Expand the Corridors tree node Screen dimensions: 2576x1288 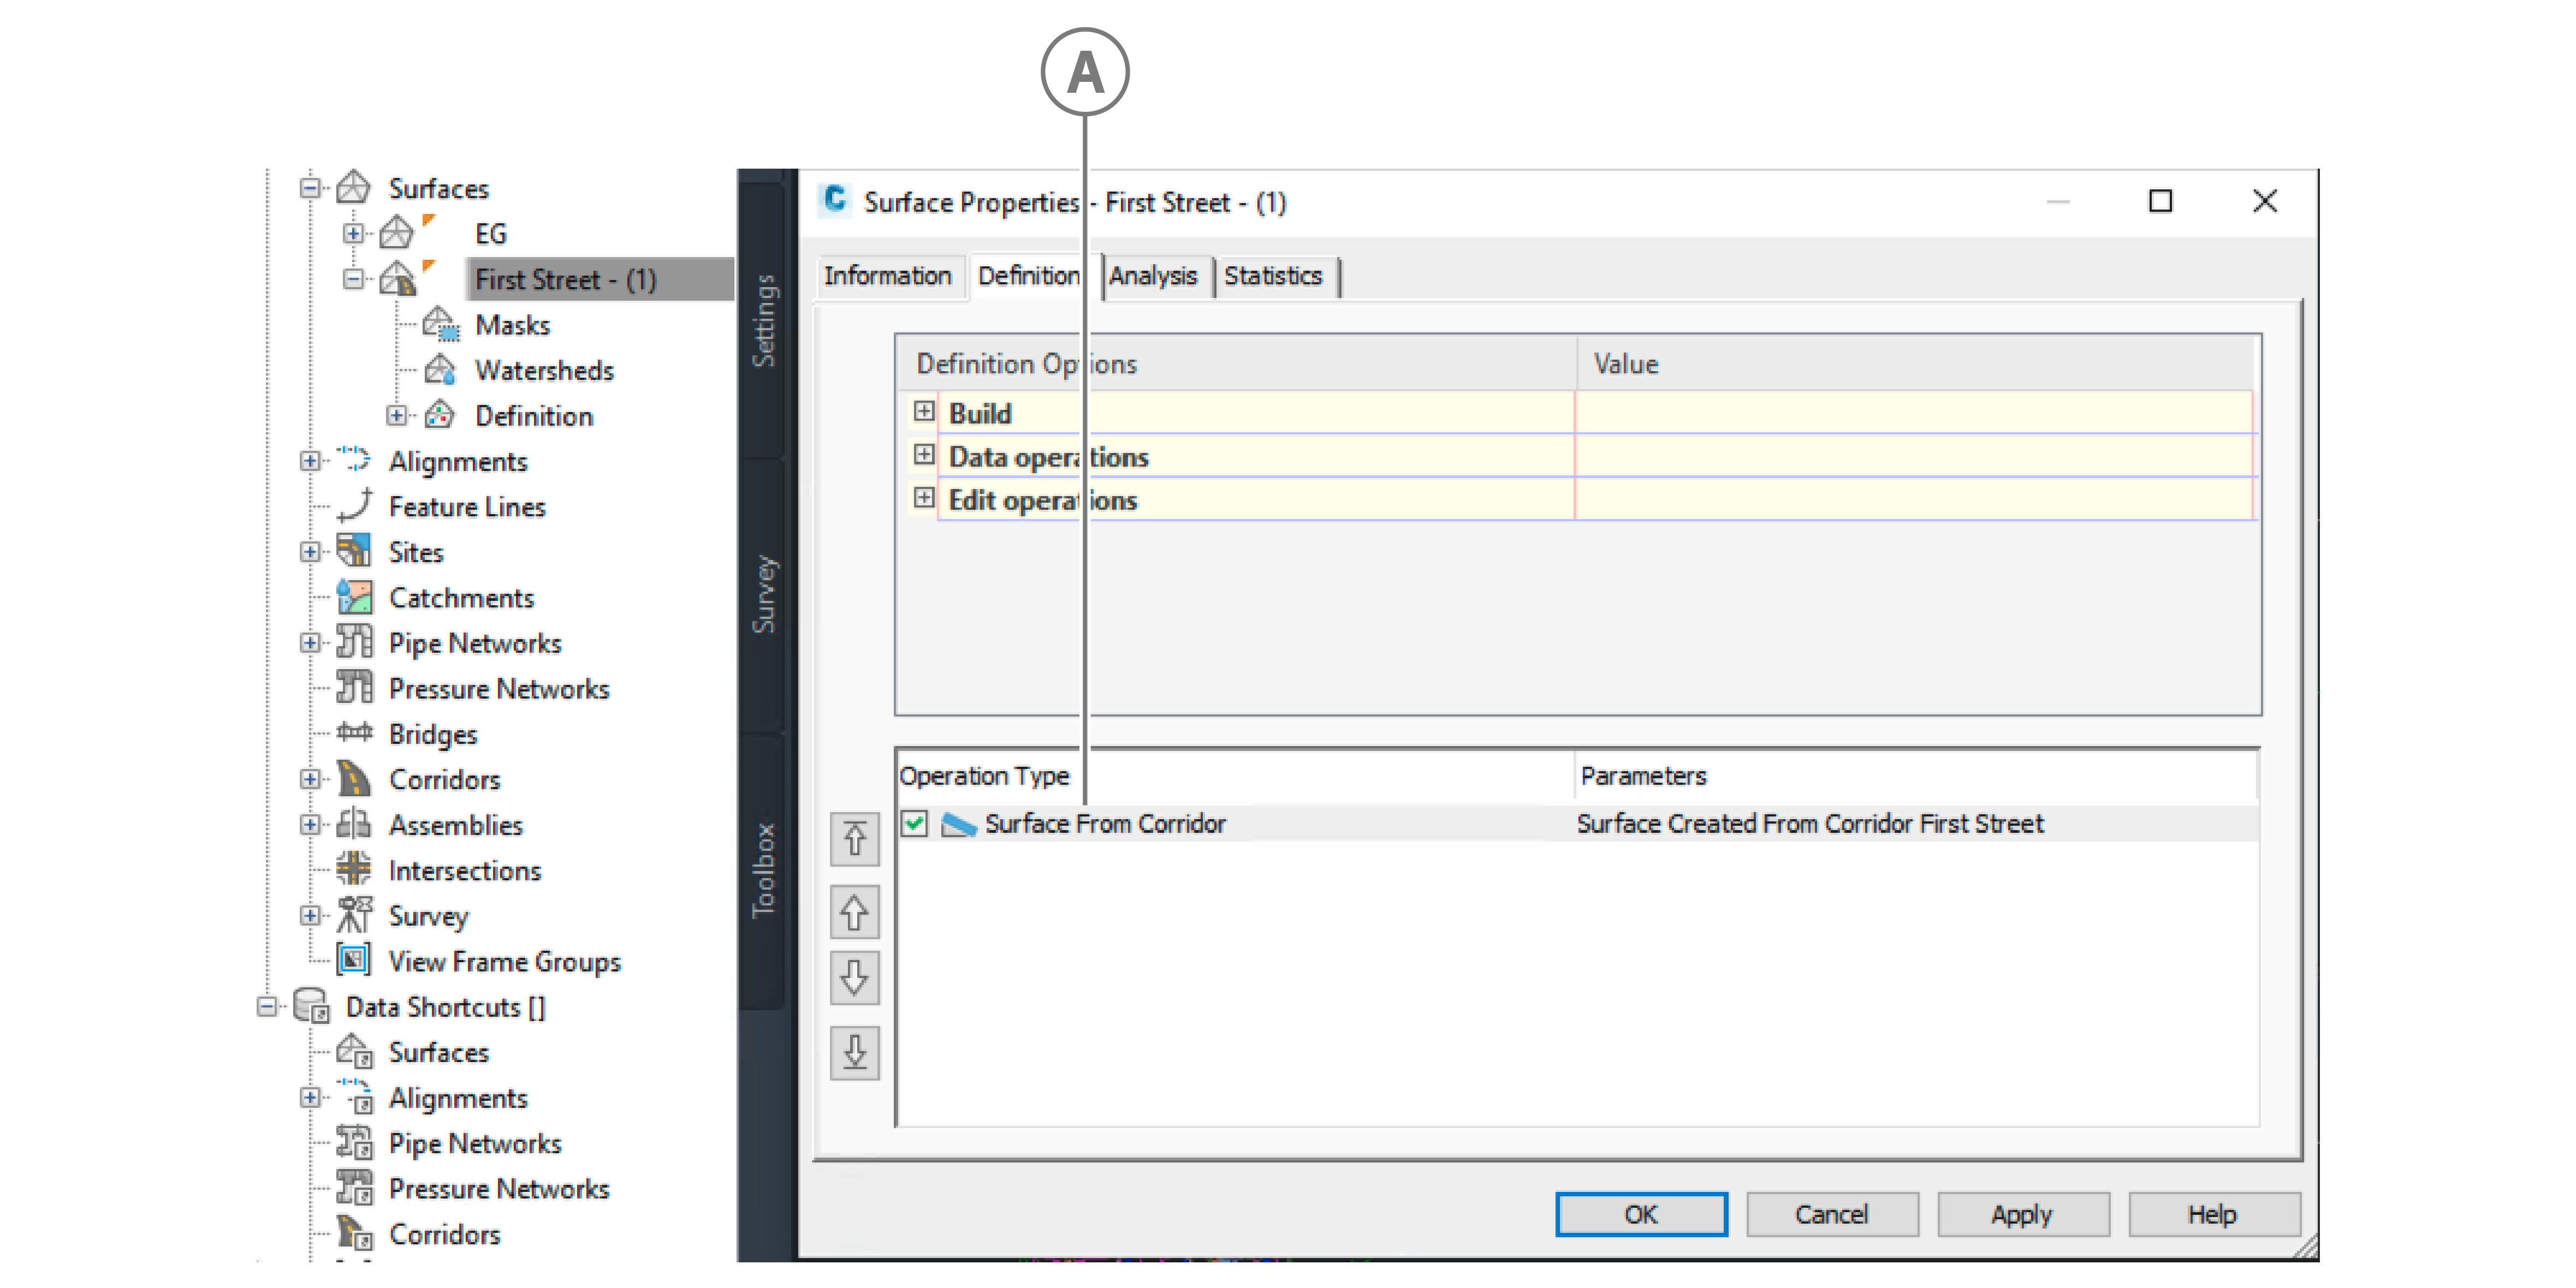point(310,778)
